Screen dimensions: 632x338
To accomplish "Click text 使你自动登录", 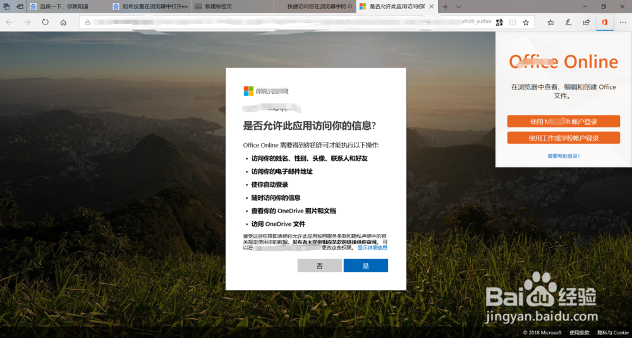I will pos(270,185).
